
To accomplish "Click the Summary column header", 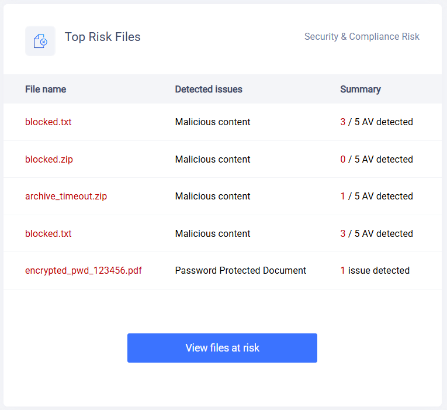I will point(361,89).
